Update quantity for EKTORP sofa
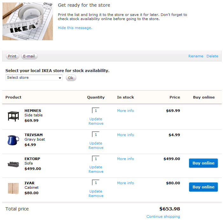The height and width of the screenshot is (220, 223). tap(96, 167)
